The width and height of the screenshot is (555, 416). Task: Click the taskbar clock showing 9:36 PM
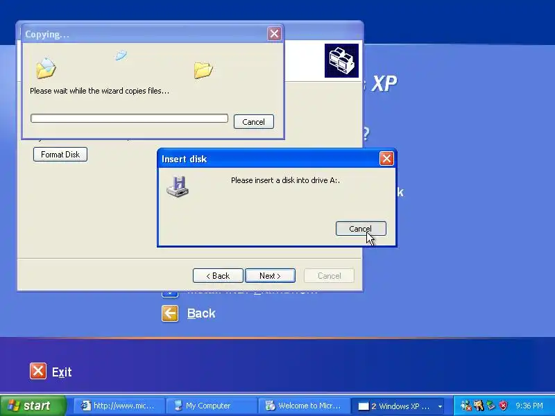529,406
